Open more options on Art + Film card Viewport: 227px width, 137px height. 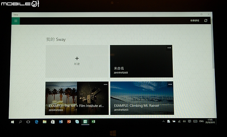tap(106, 84)
